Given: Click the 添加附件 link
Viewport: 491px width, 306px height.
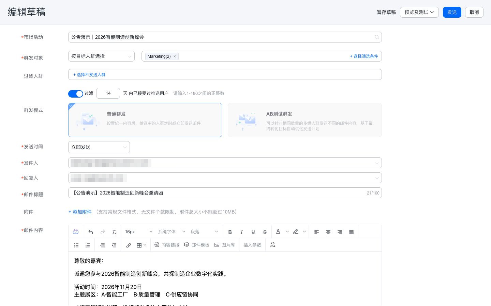Looking at the screenshot, I should 80,212.
